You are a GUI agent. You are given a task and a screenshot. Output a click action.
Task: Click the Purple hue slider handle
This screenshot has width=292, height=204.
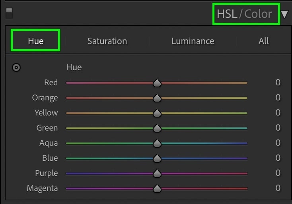[157, 173]
